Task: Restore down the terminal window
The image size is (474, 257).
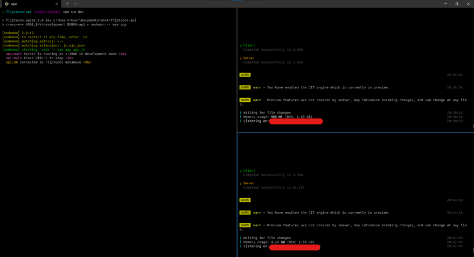Action: coord(457,4)
